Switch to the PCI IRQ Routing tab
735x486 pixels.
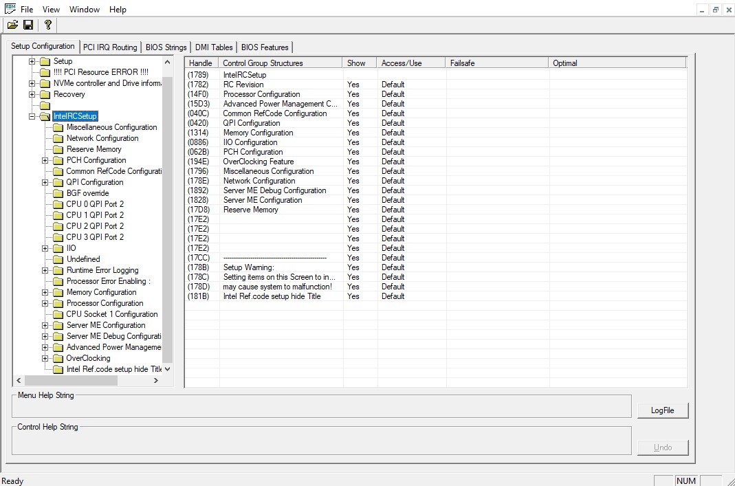110,47
